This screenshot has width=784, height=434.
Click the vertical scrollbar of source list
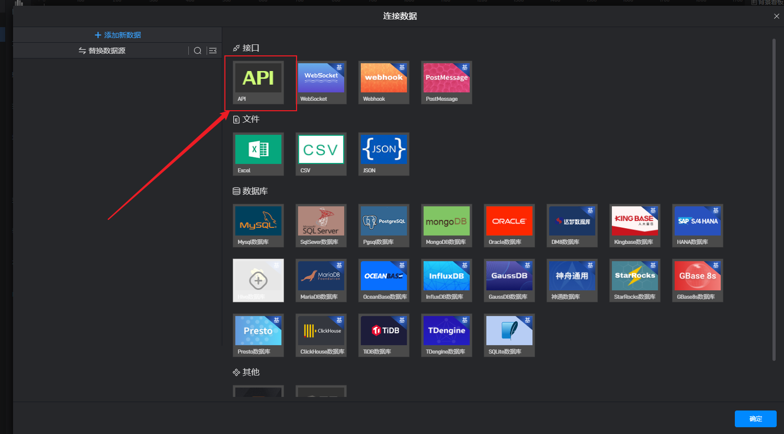(x=774, y=199)
